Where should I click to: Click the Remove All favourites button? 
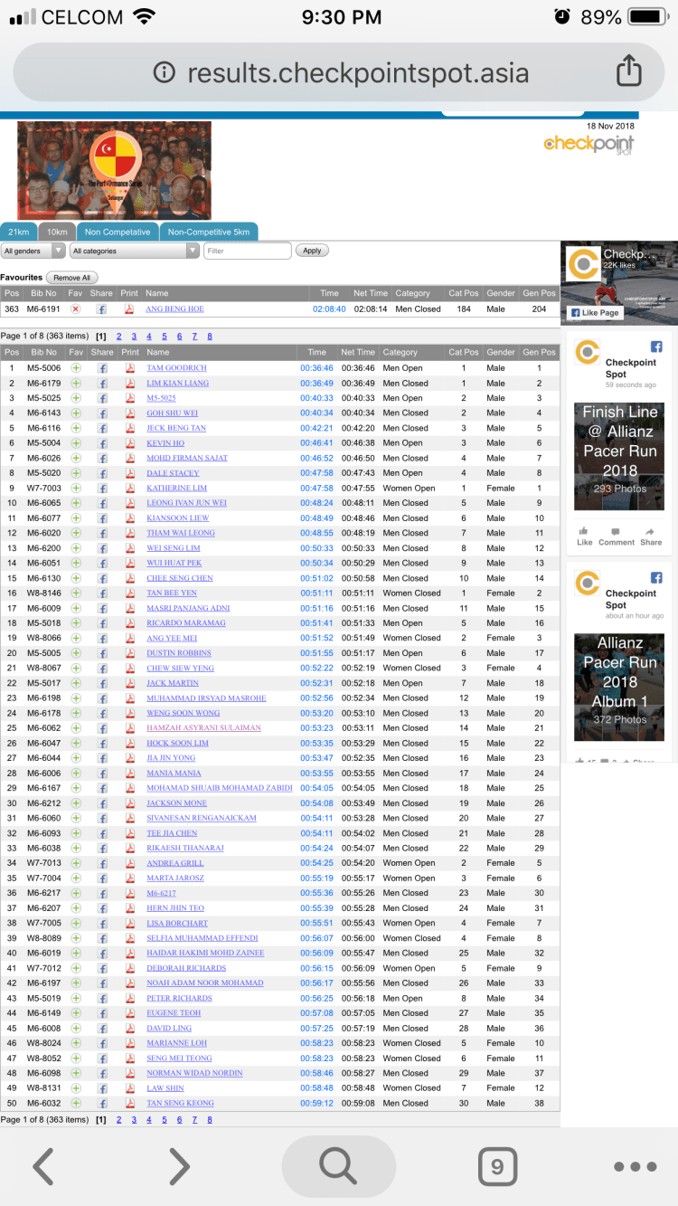[x=71, y=278]
